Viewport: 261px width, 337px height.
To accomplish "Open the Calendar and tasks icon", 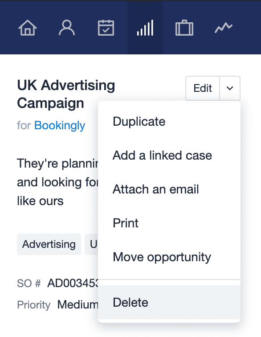I will pos(106,28).
